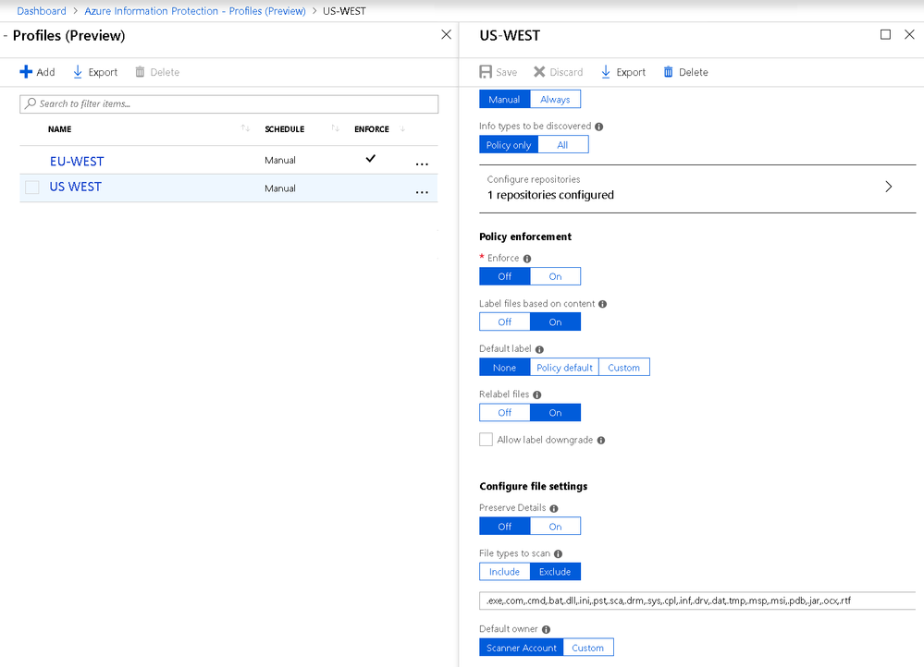Open the ellipsis menu for US WEST profile

coord(422,192)
